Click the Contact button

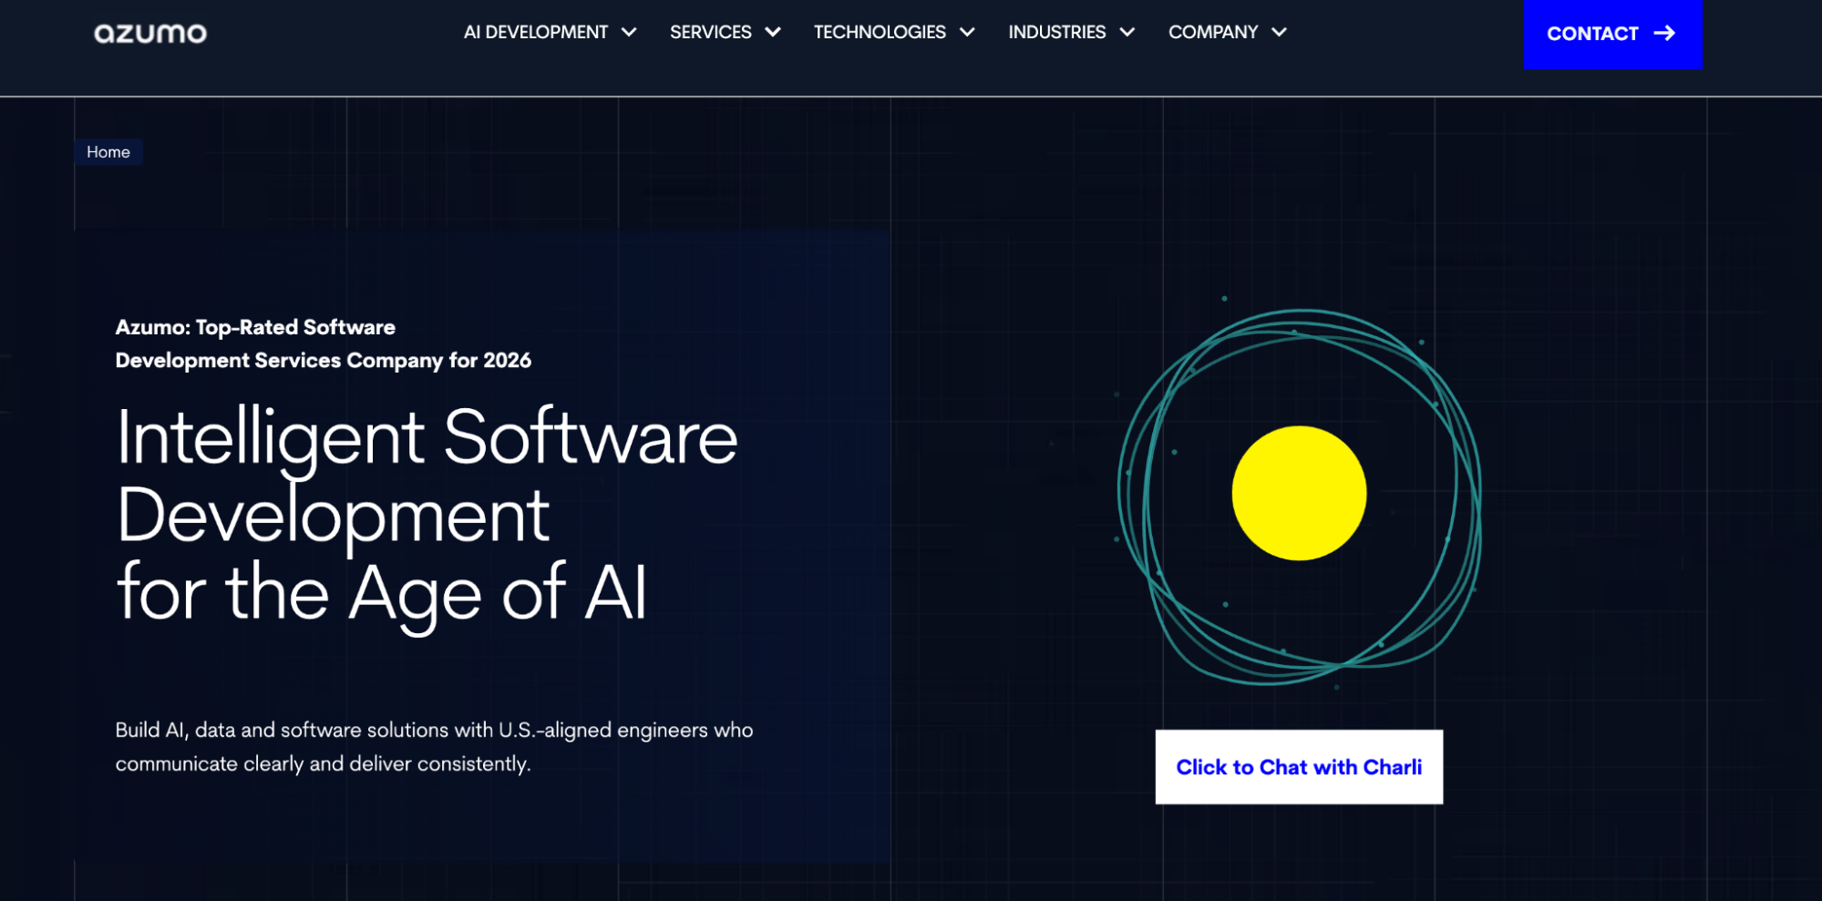1612,34
